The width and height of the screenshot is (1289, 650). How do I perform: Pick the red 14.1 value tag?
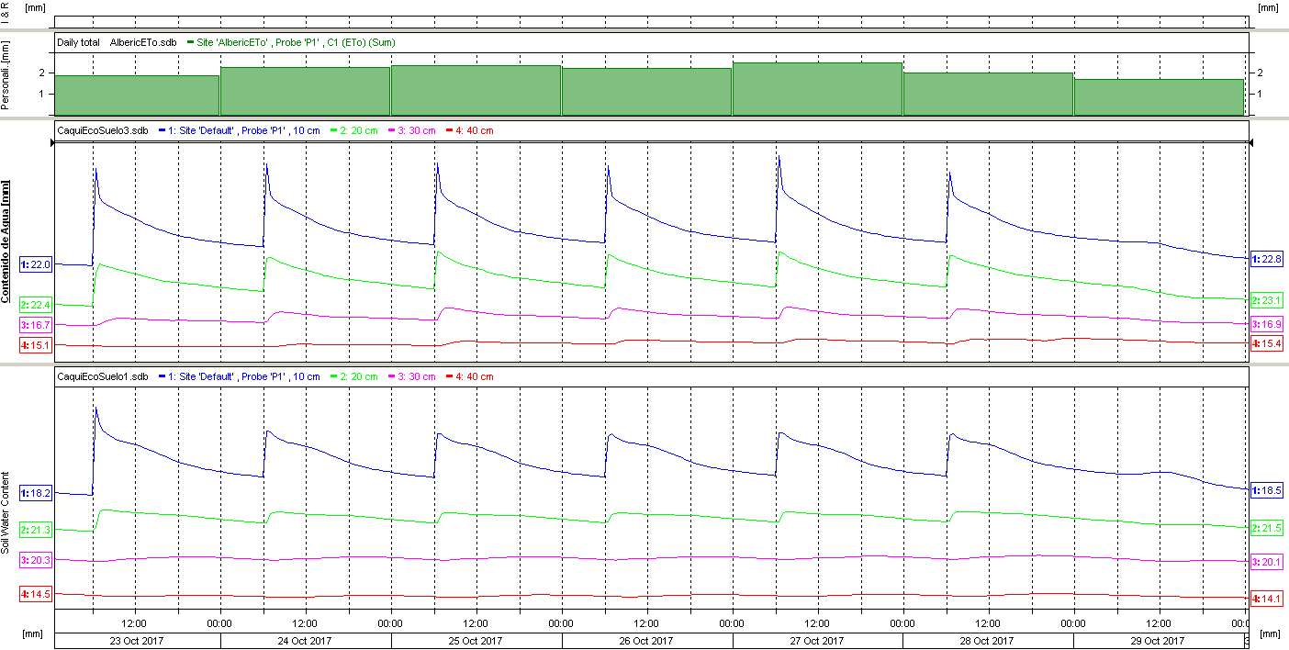pyautogui.click(x=1267, y=599)
